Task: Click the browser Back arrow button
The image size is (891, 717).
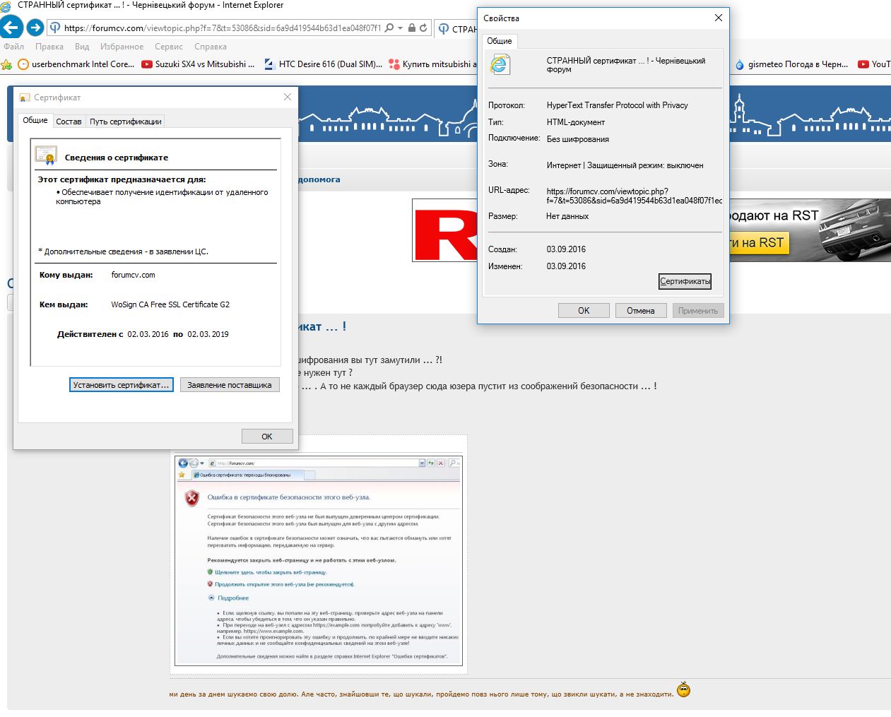Action: click(11, 28)
